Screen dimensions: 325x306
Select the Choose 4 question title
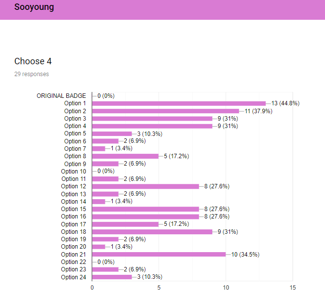(33, 61)
